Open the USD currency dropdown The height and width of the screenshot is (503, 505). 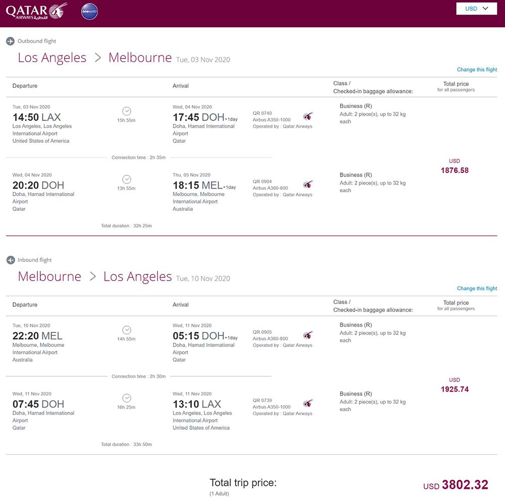(476, 9)
